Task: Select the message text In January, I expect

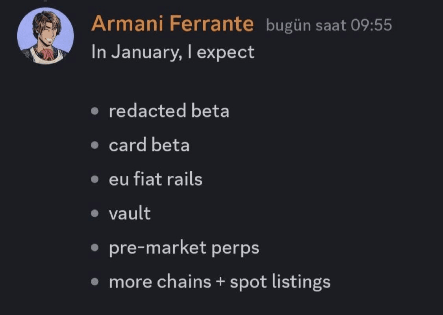Action: point(172,51)
